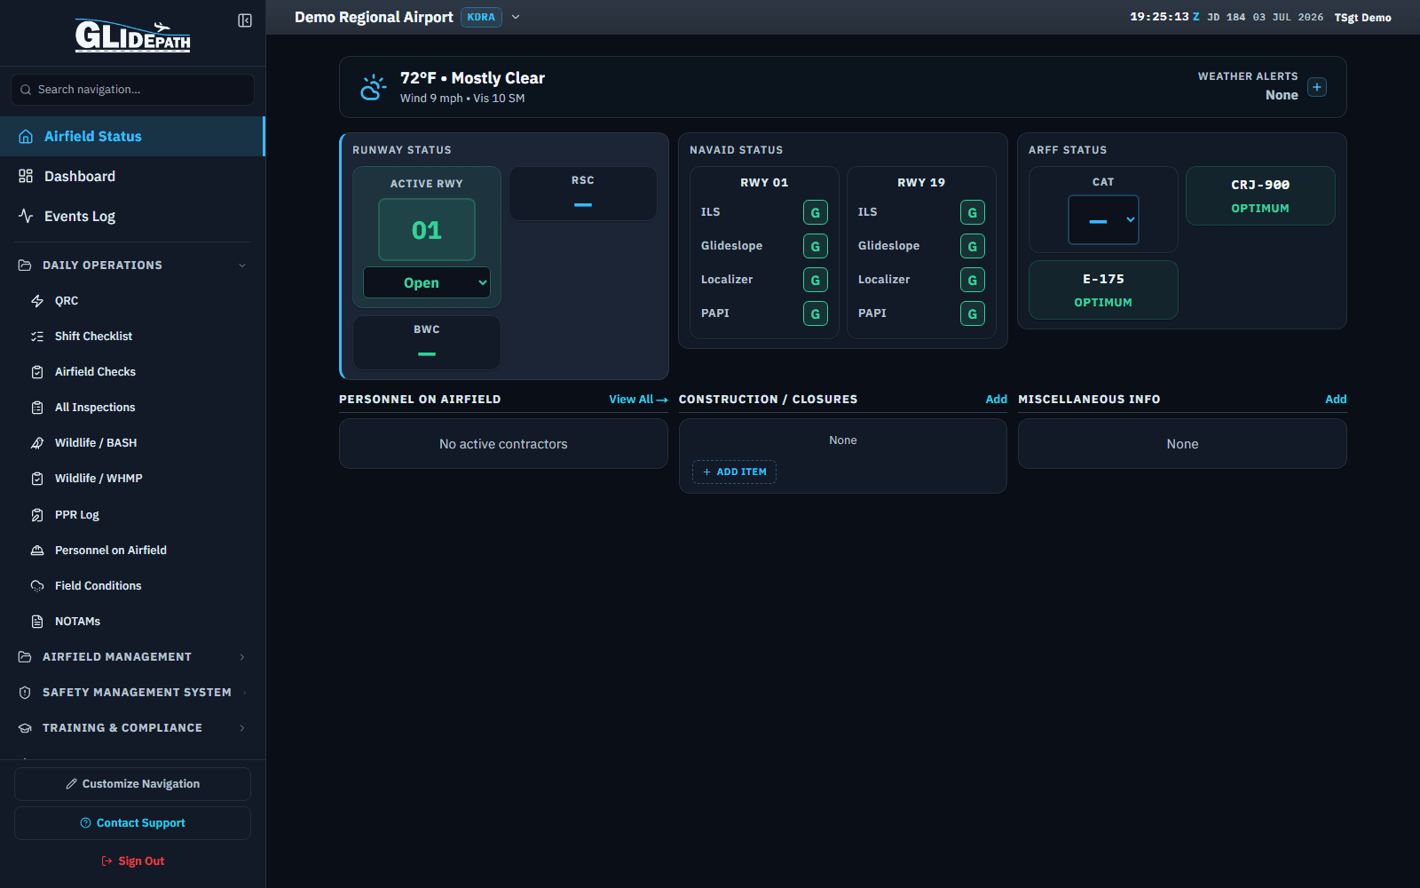
Task: Expand Airfield Management section
Action: pyautogui.click(x=132, y=657)
